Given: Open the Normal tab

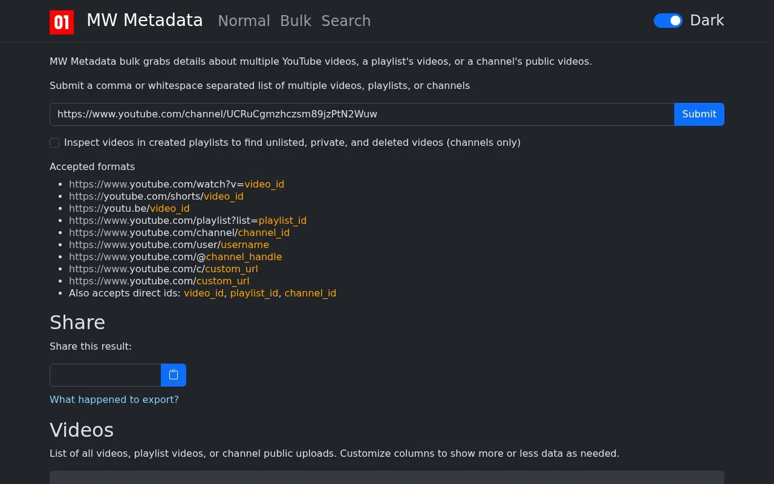Looking at the screenshot, I should pyautogui.click(x=244, y=21).
